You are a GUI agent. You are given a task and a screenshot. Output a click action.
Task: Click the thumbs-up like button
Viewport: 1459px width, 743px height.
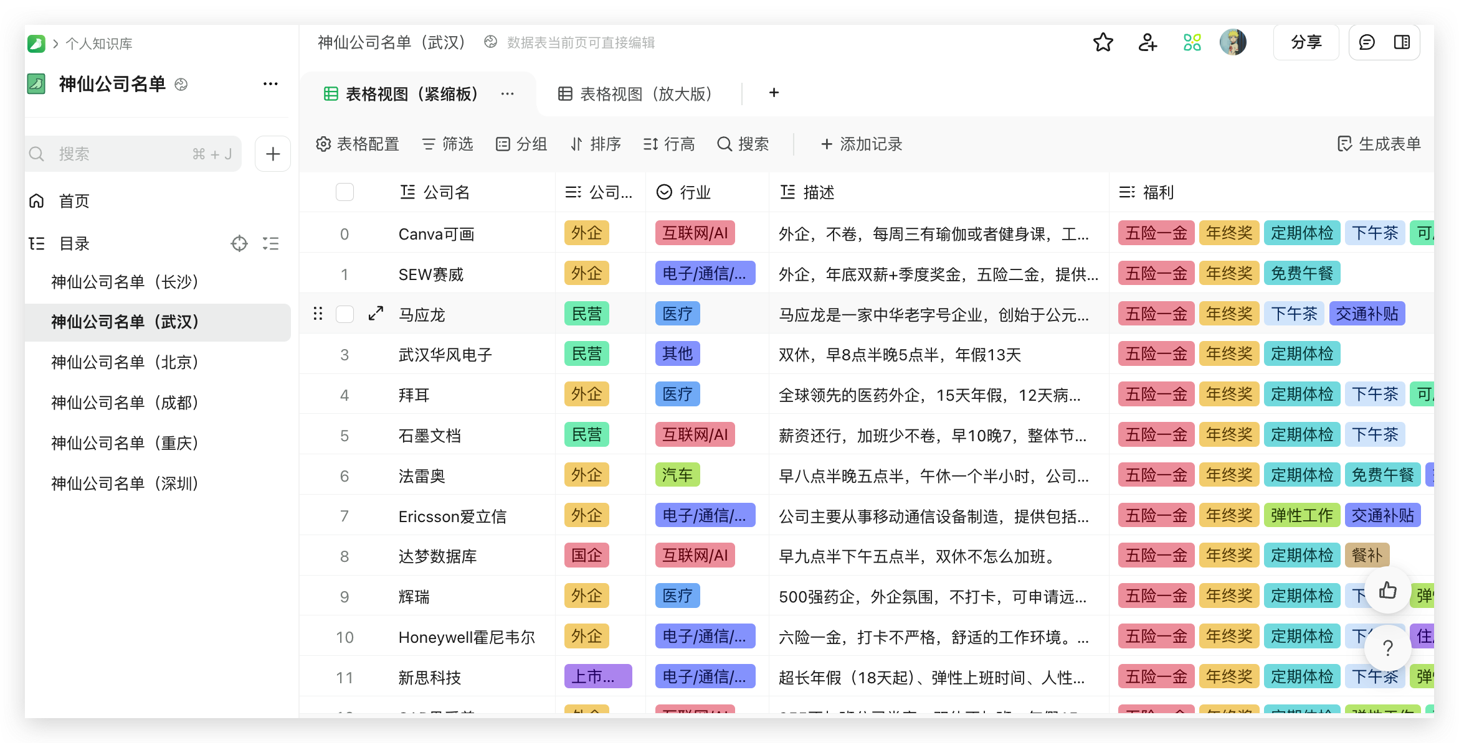pos(1387,590)
